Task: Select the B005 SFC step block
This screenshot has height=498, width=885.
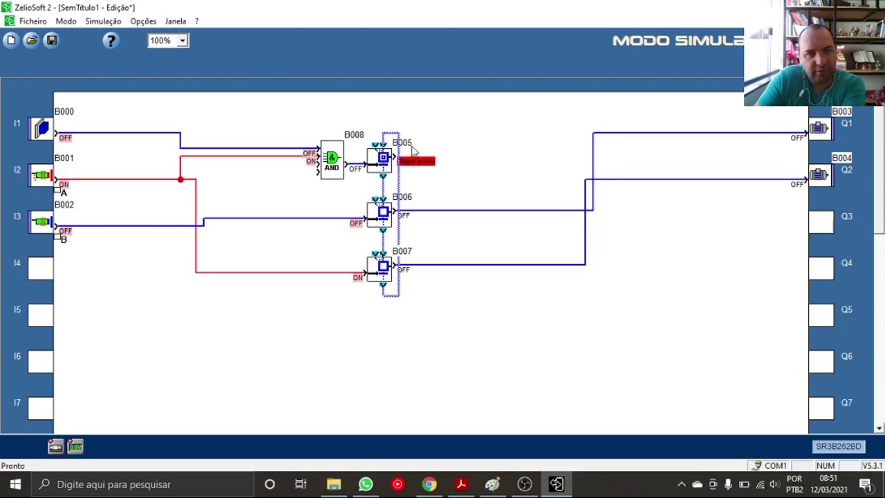Action: pyautogui.click(x=380, y=160)
